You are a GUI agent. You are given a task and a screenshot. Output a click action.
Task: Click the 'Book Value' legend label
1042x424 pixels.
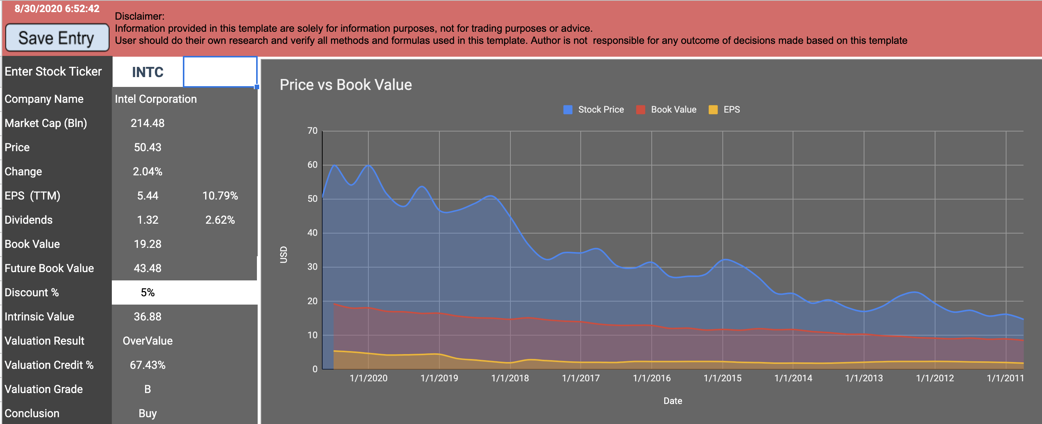tap(674, 110)
